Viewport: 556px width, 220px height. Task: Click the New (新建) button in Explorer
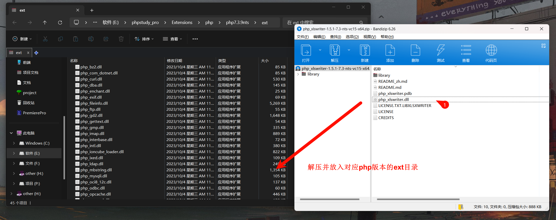pyautogui.click(x=22, y=39)
